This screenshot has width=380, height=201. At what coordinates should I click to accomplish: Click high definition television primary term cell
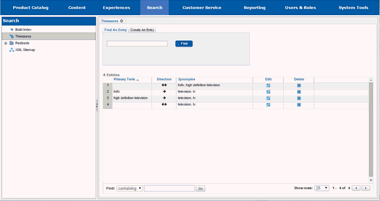tap(132, 98)
